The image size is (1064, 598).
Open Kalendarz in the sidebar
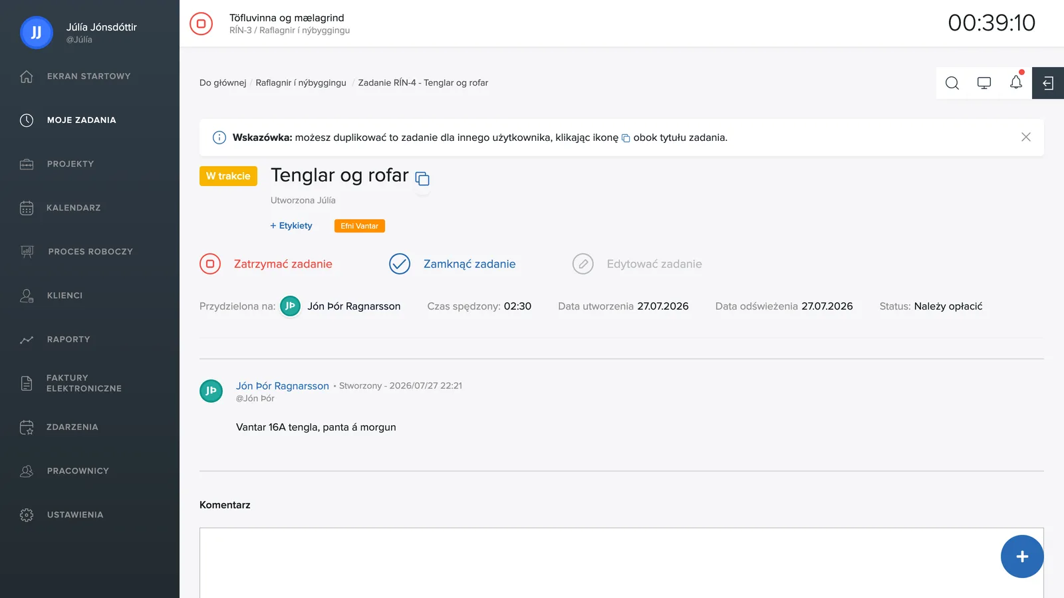click(73, 208)
